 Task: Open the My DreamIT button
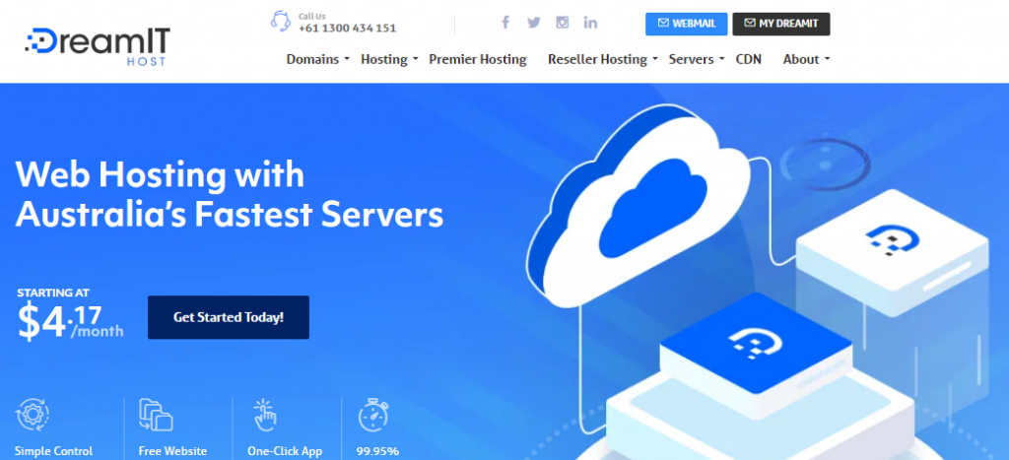(x=780, y=24)
